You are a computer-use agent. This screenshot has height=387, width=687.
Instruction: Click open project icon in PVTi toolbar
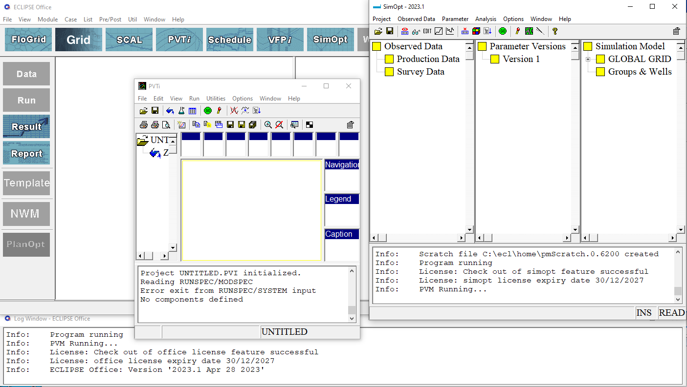[x=143, y=111]
